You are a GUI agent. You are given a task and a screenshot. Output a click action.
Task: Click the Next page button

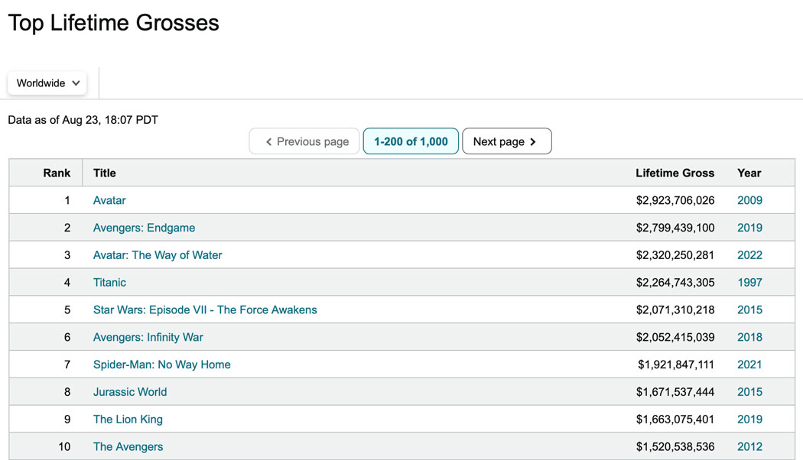(x=506, y=141)
